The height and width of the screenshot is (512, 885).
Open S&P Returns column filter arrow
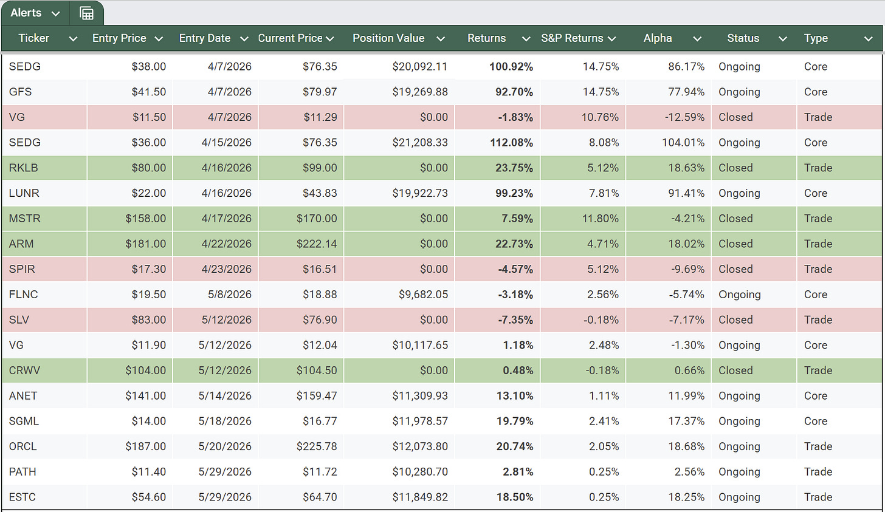coord(611,39)
